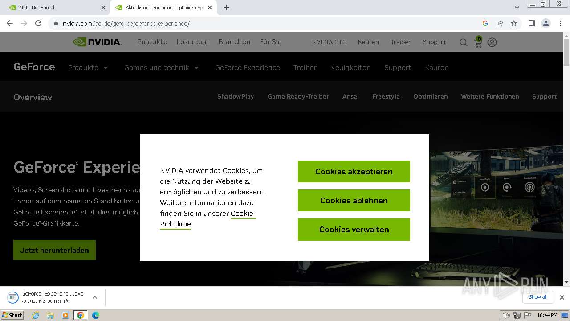Open the Windows Start button
This screenshot has height=321, width=570.
pos(12,315)
